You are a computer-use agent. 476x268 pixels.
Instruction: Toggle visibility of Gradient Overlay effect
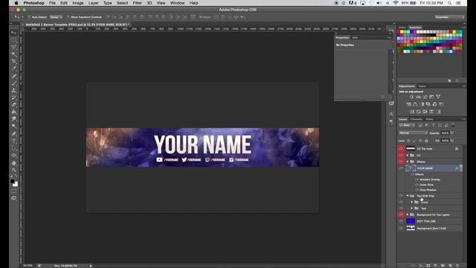coord(416,179)
